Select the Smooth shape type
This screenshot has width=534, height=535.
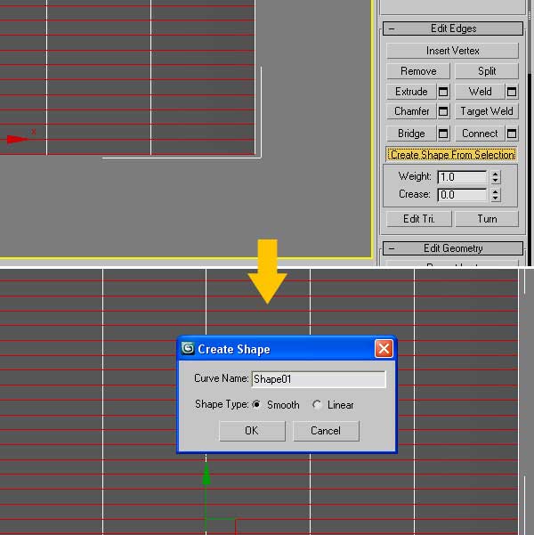click(256, 405)
